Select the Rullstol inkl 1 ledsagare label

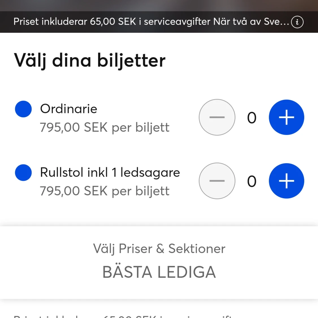[x=110, y=172]
